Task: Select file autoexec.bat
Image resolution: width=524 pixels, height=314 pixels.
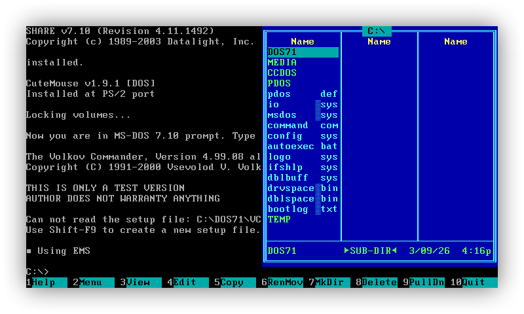Action: [303, 146]
